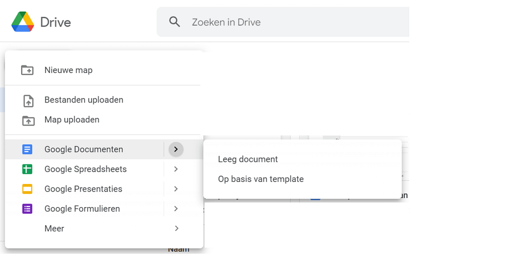This screenshot has width=521, height=260.
Task: Expand the Google Spreadsheets submenu chevron
Action: (x=176, y=169)
